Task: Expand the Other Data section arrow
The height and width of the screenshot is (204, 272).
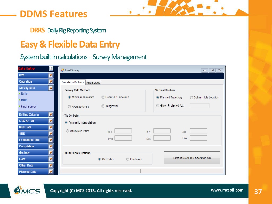Action: [x=51, y=165]
